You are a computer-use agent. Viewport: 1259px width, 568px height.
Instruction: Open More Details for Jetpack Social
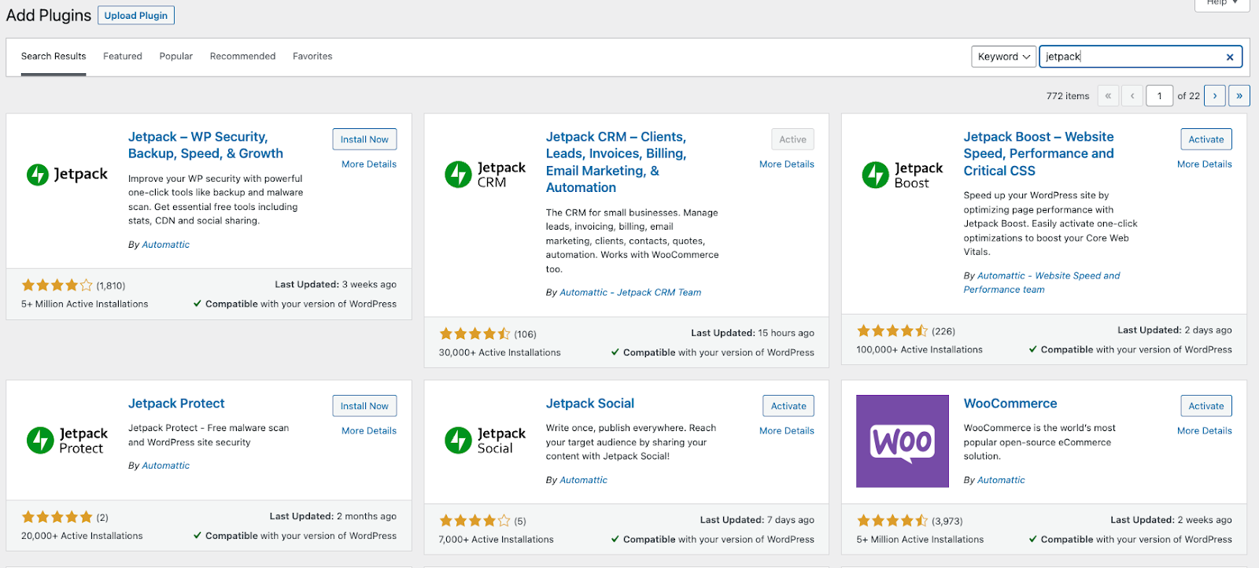pos(787,431)
